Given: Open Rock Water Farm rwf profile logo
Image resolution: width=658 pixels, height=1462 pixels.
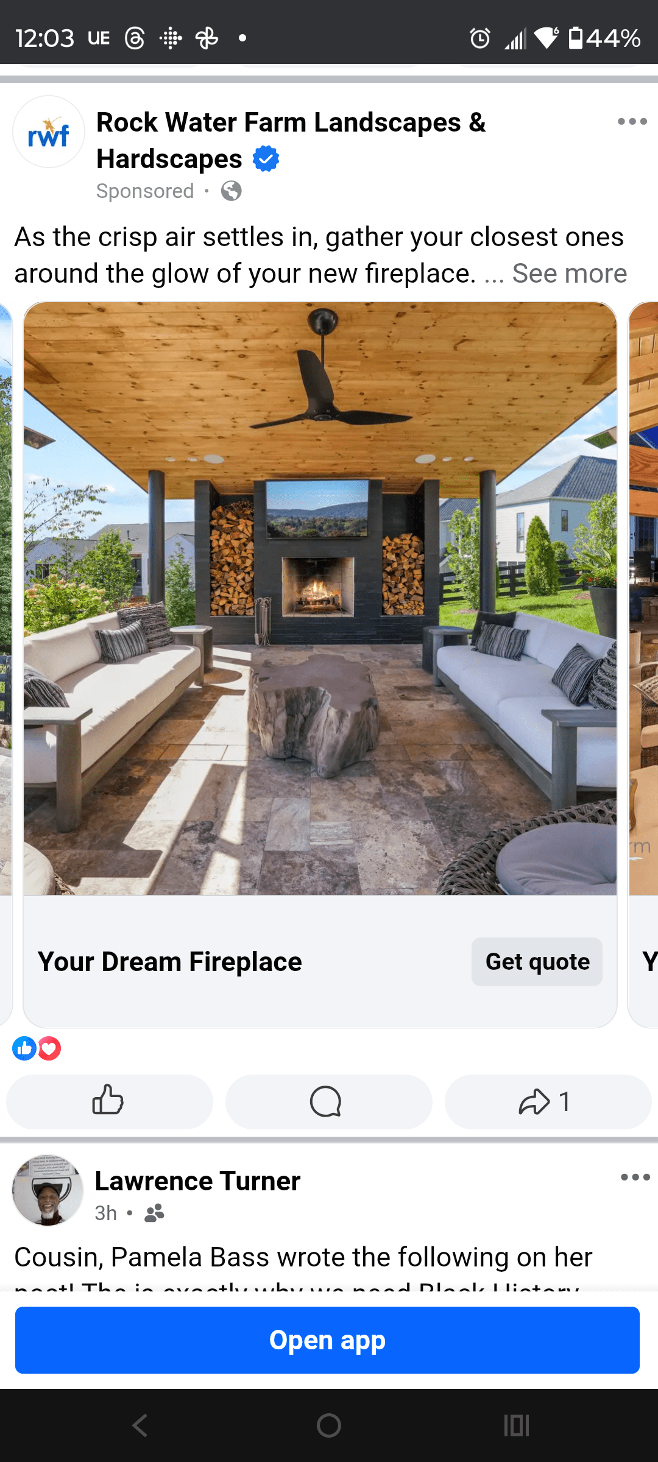Looking at the screenshot, I should [49, 132].
